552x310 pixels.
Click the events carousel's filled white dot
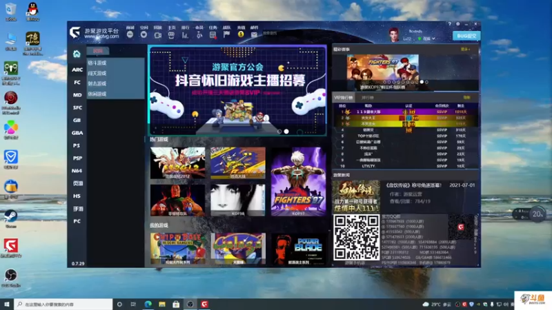coord(422,82)
